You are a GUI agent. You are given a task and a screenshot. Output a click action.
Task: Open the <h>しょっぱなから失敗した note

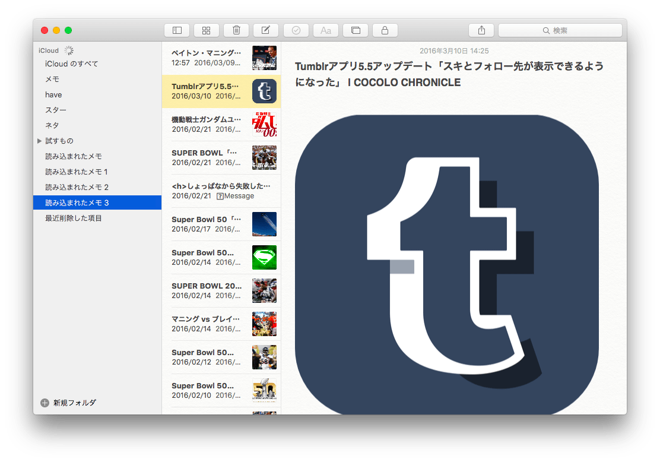221,191
